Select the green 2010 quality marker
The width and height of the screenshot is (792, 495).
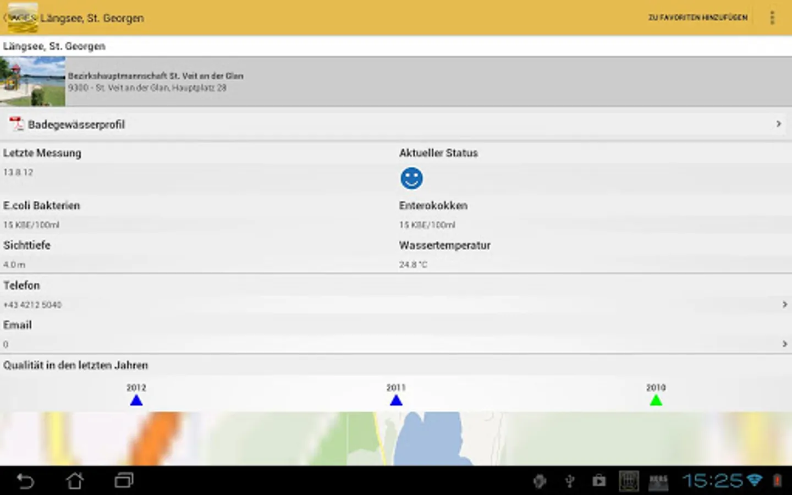click(x=656, y=400)
